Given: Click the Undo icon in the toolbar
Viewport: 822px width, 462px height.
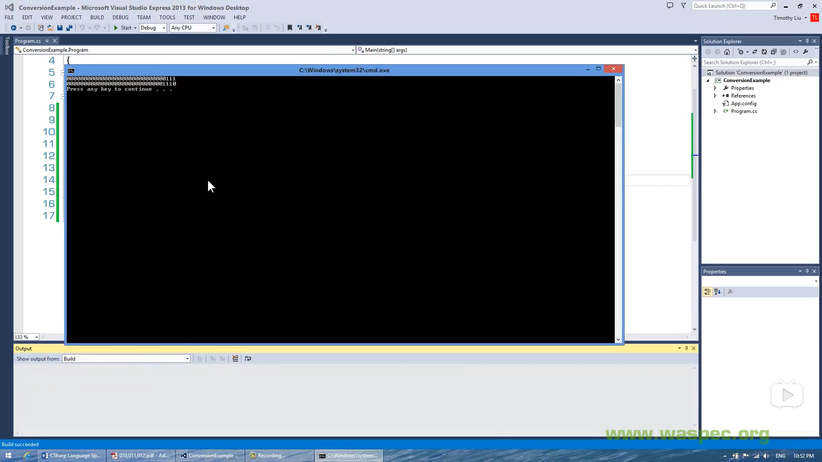Looking at the screenshot, I should pos(83,27).
